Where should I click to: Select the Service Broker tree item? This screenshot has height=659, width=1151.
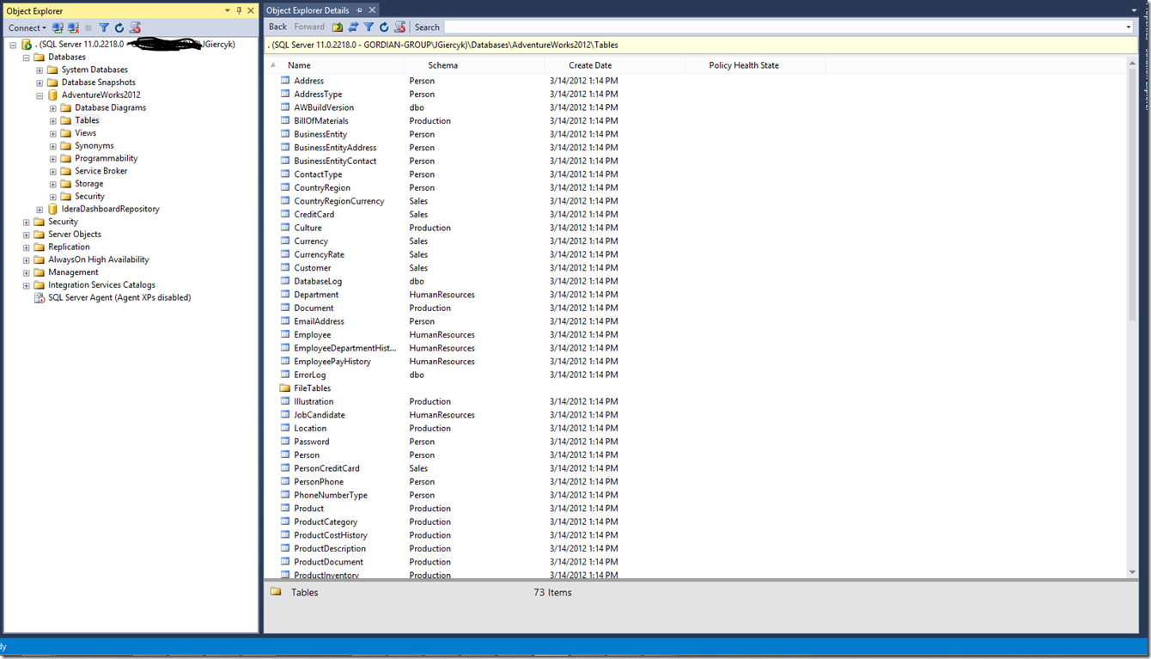[100, 171]
